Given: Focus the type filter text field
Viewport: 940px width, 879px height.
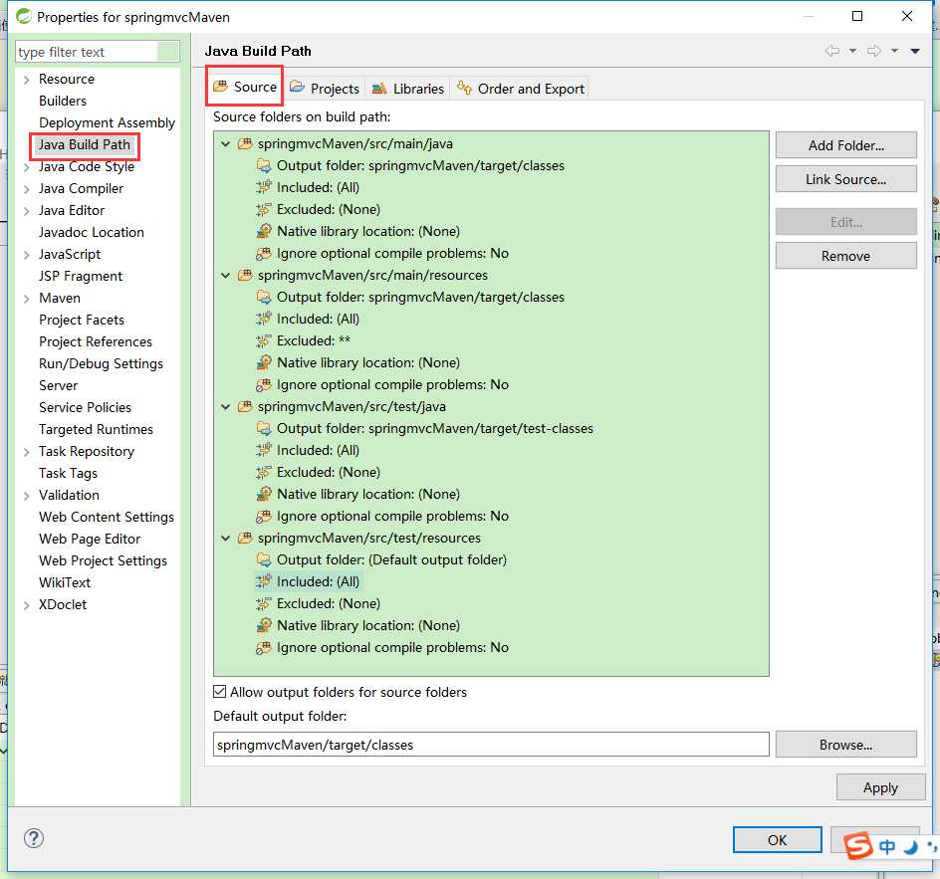Looking at the screenshot, I should click(98, 52).
